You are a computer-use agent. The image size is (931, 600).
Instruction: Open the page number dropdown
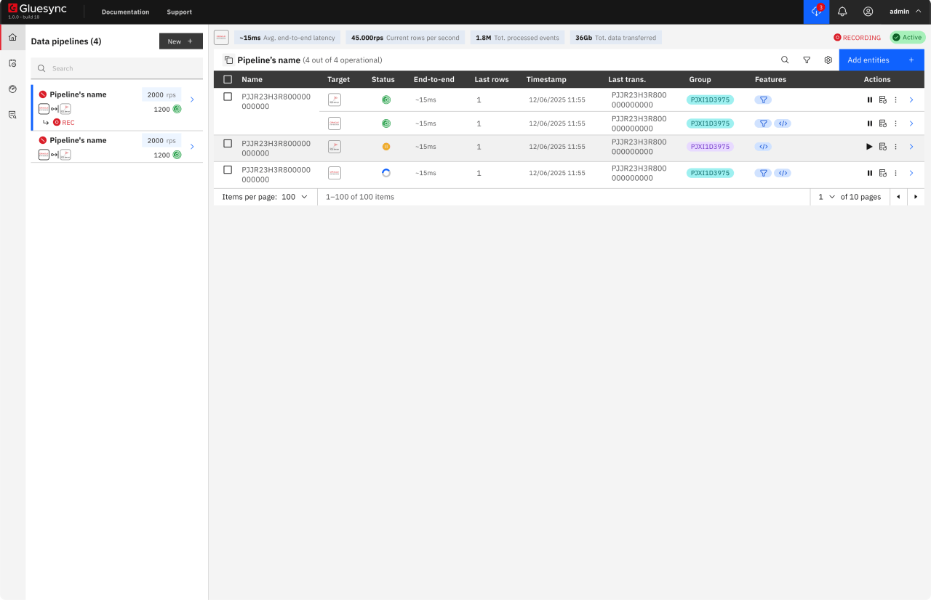coord(827,197)
